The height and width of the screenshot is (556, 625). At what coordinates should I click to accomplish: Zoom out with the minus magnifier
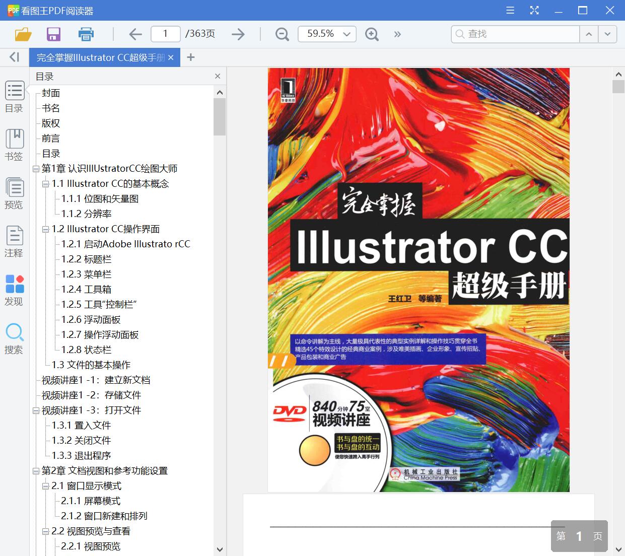pos(282,34)
